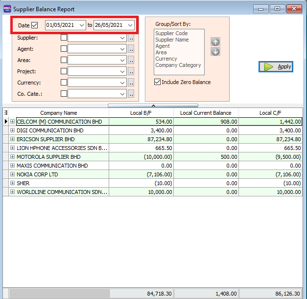Open the grid column chooser icon

pyautogui.click(x=6, y=113)
